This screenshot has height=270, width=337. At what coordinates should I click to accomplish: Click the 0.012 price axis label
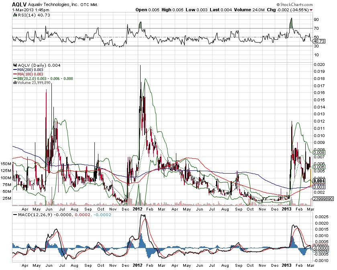click(319, 121)
